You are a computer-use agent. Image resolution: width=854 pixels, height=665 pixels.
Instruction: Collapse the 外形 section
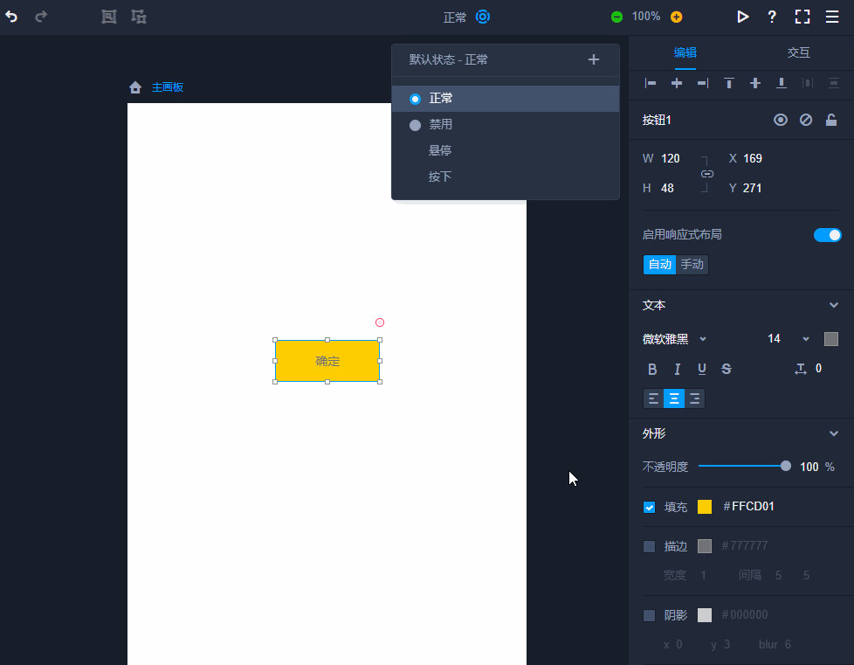pyautogui.click(x=833, y=433)
